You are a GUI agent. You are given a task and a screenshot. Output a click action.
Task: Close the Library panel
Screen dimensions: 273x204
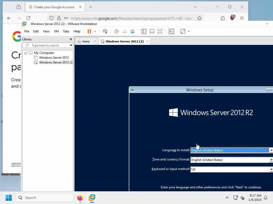point(71,39)
